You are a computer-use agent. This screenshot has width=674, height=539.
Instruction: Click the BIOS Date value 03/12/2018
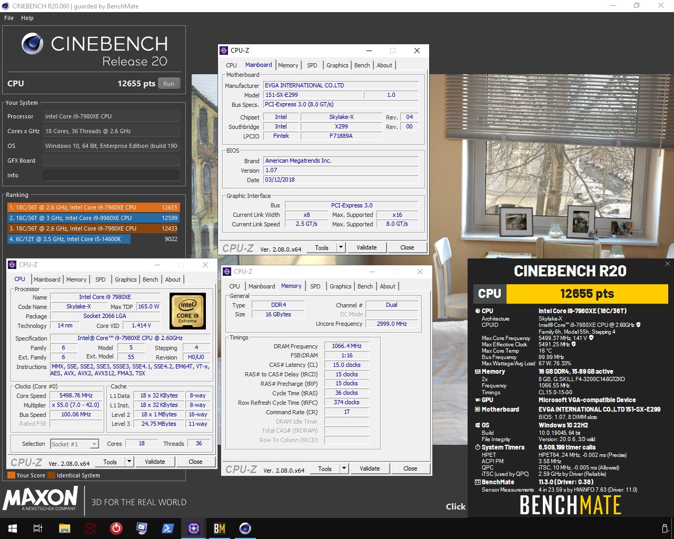(x=341, y=179)
